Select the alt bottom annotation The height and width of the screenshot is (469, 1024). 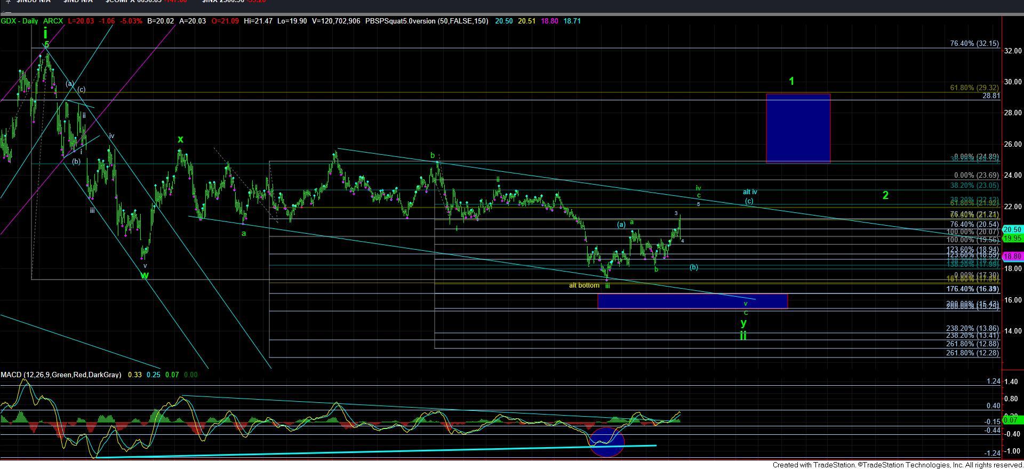(584, 285)
